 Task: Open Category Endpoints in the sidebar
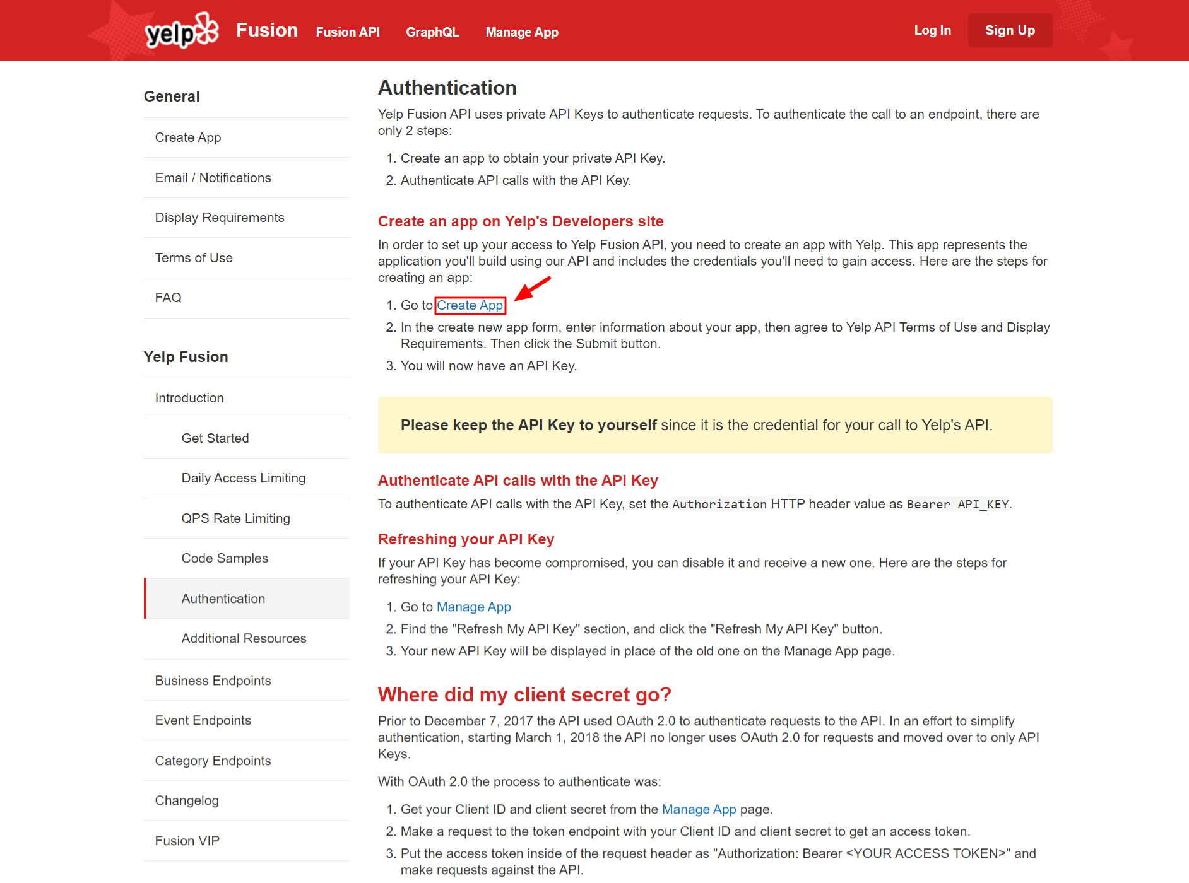(247, 761)
